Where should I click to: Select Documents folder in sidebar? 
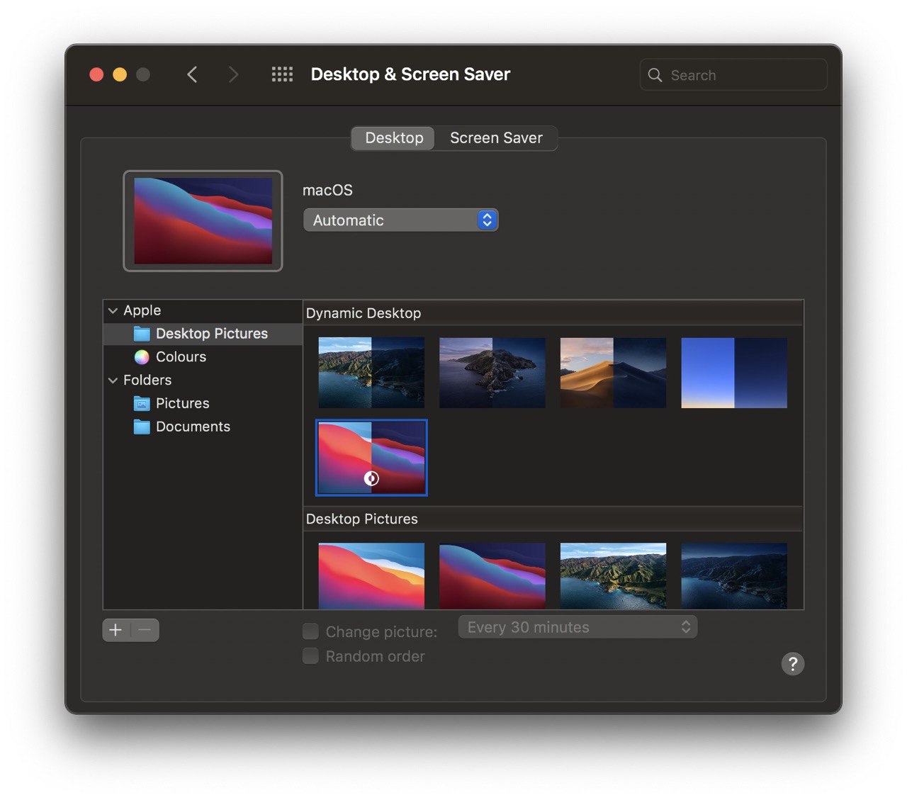pyautogui.click(x=203, y=427)
